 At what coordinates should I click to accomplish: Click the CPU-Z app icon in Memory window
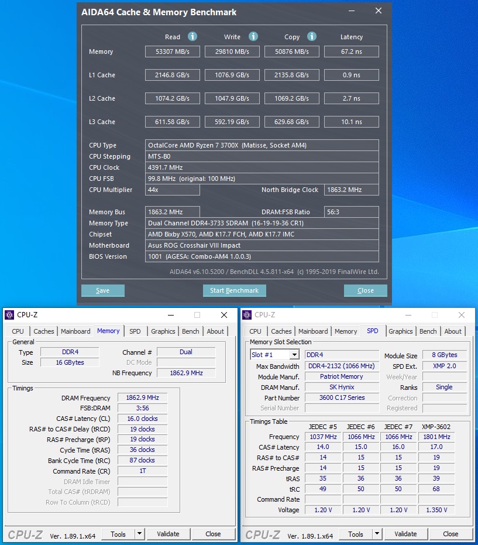pyautogui.click(x=9, y=315)
